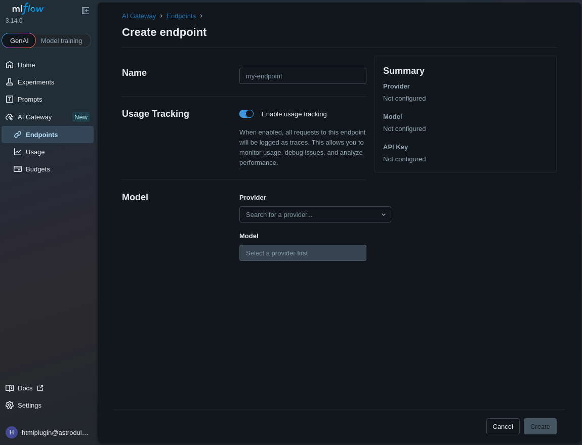Click the Prompts text-box icon
The image size is (582, 445).
(x=10, y=99)
